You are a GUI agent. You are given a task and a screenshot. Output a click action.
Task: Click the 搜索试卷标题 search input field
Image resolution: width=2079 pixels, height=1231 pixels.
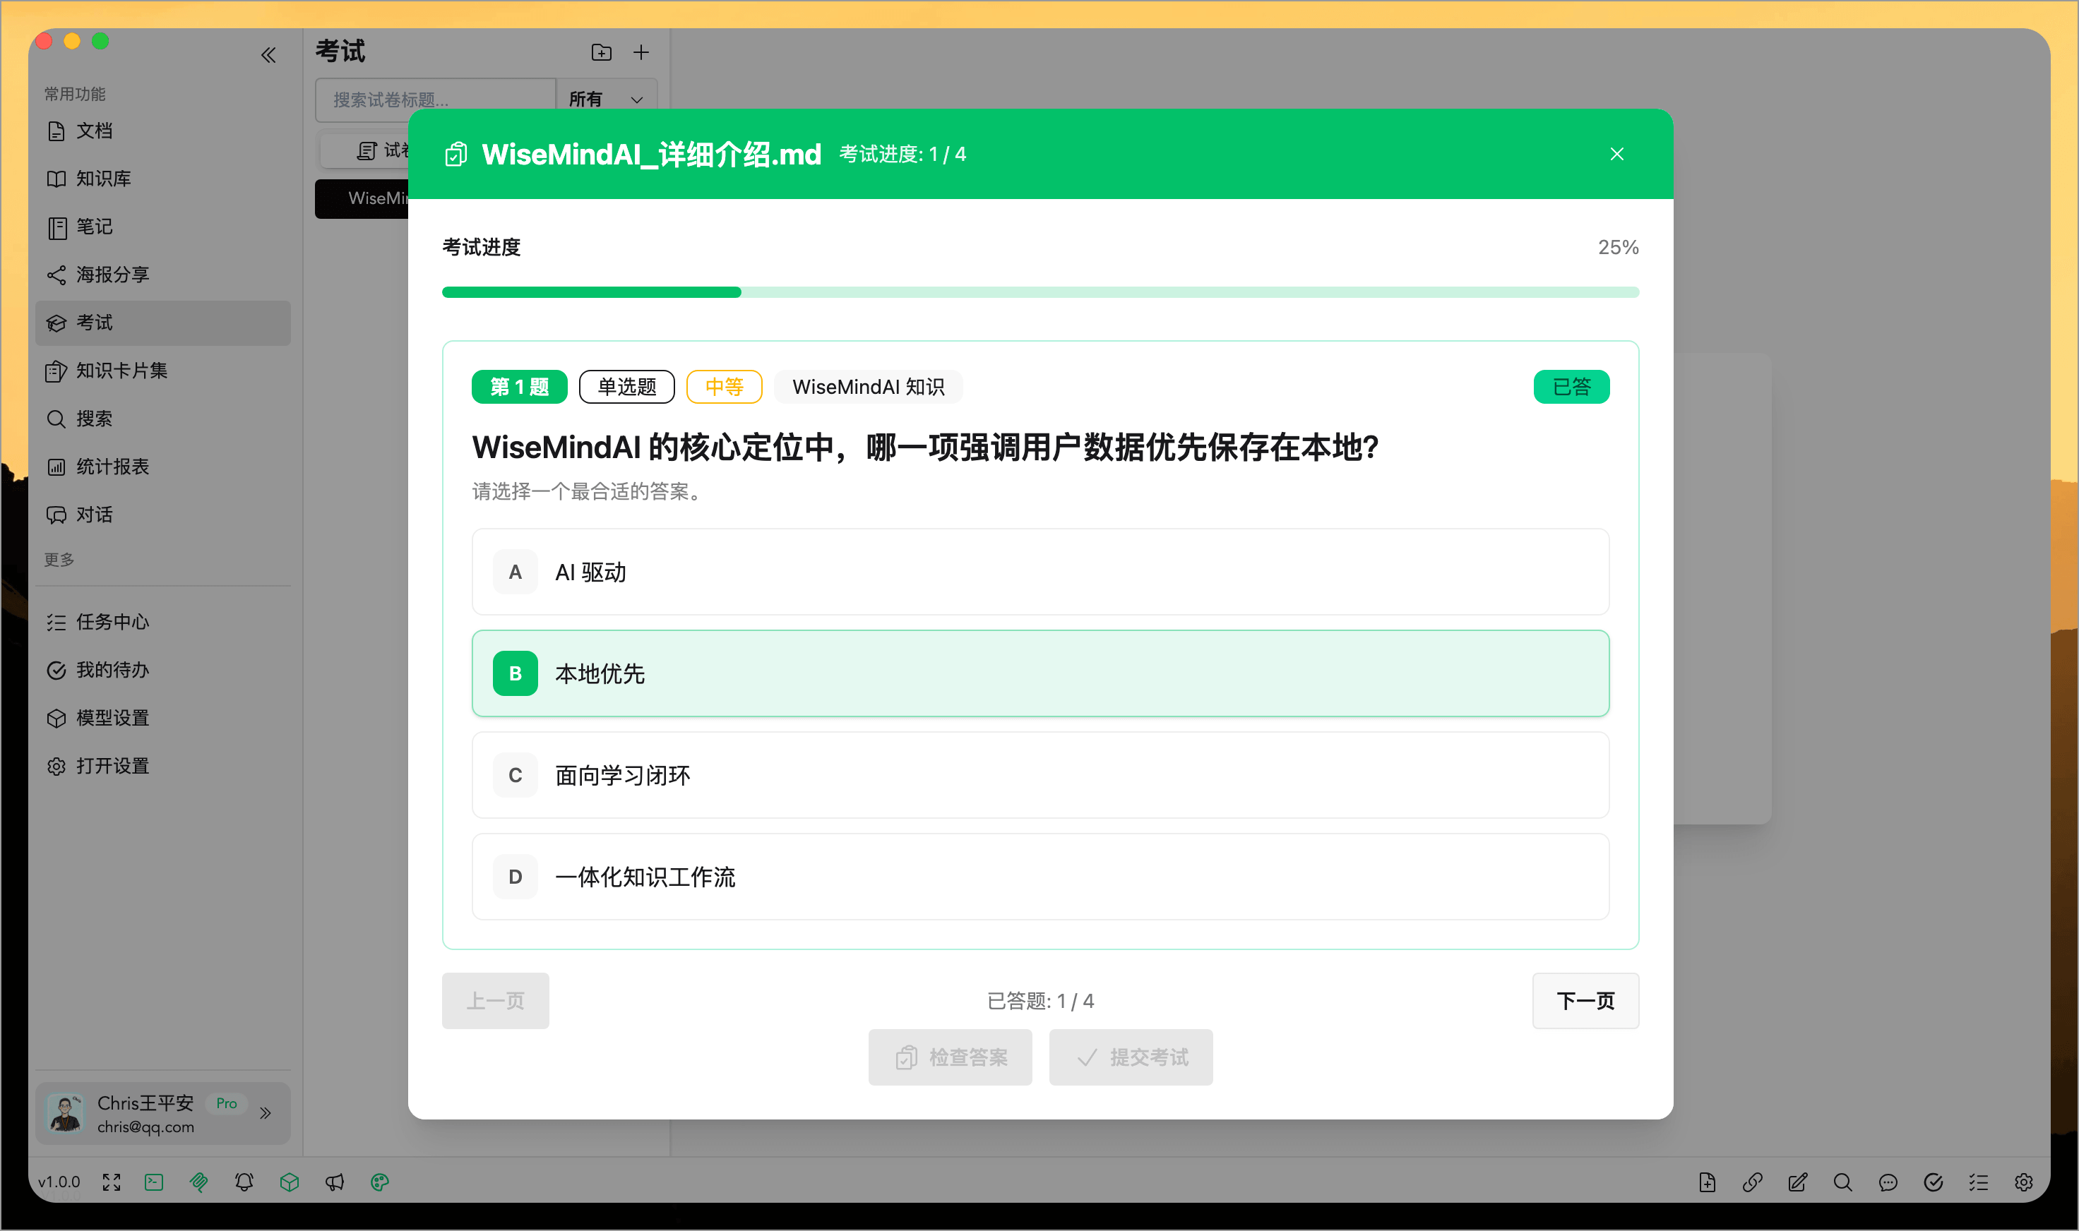431,100
